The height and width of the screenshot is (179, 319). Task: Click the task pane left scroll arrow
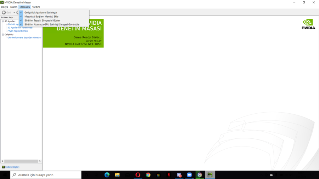(x=2, y=161)
